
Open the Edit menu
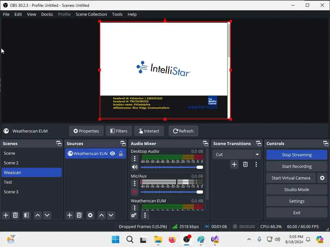(x=18, y=14)
